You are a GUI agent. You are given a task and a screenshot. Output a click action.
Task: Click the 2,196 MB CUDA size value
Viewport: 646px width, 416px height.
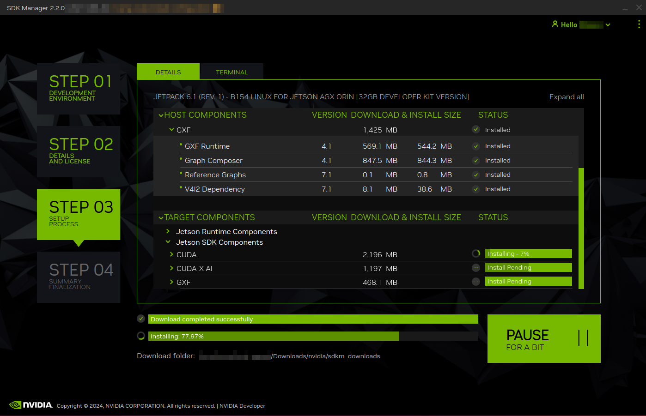tap(380, 255)
